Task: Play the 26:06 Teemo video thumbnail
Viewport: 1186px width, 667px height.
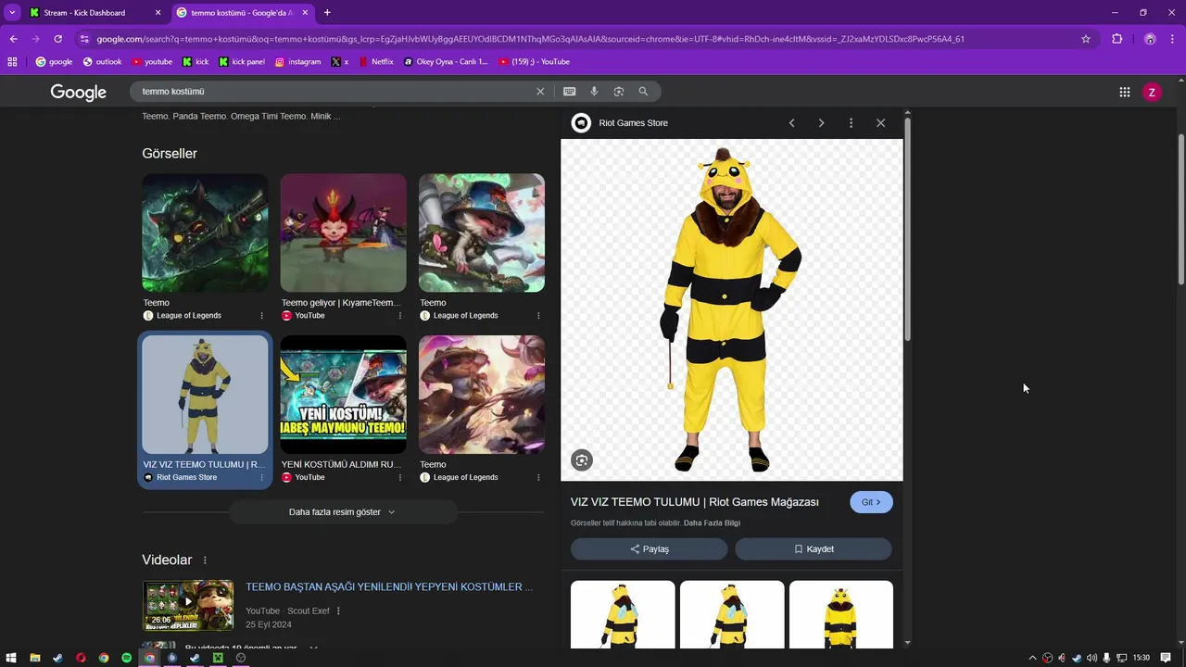Action: click(x=187, y=605)
